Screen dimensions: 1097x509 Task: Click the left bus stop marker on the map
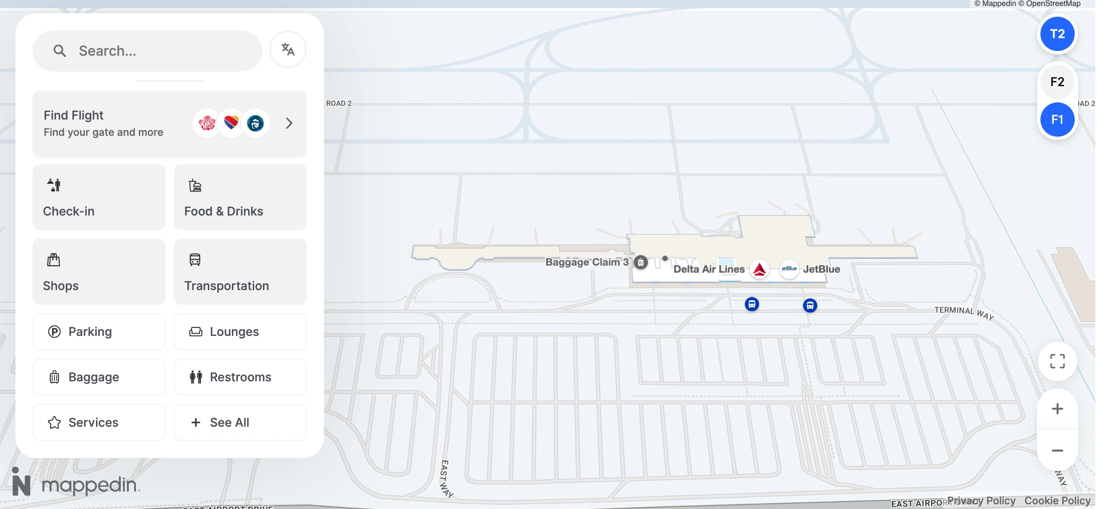[752, 304]
